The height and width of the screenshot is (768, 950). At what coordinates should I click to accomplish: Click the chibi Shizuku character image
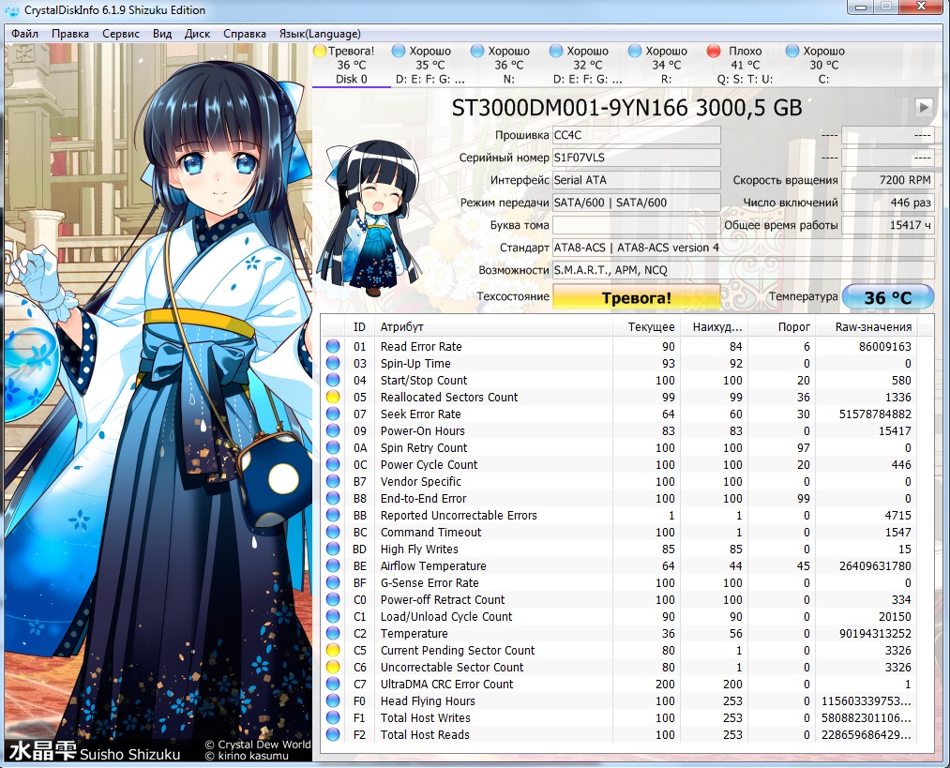pos(369,218)
